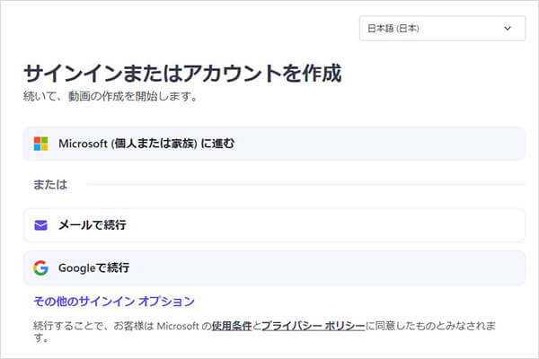Select Googleで続行 button
The width and height of the screenshot is (539, 359).
point(274,267)
